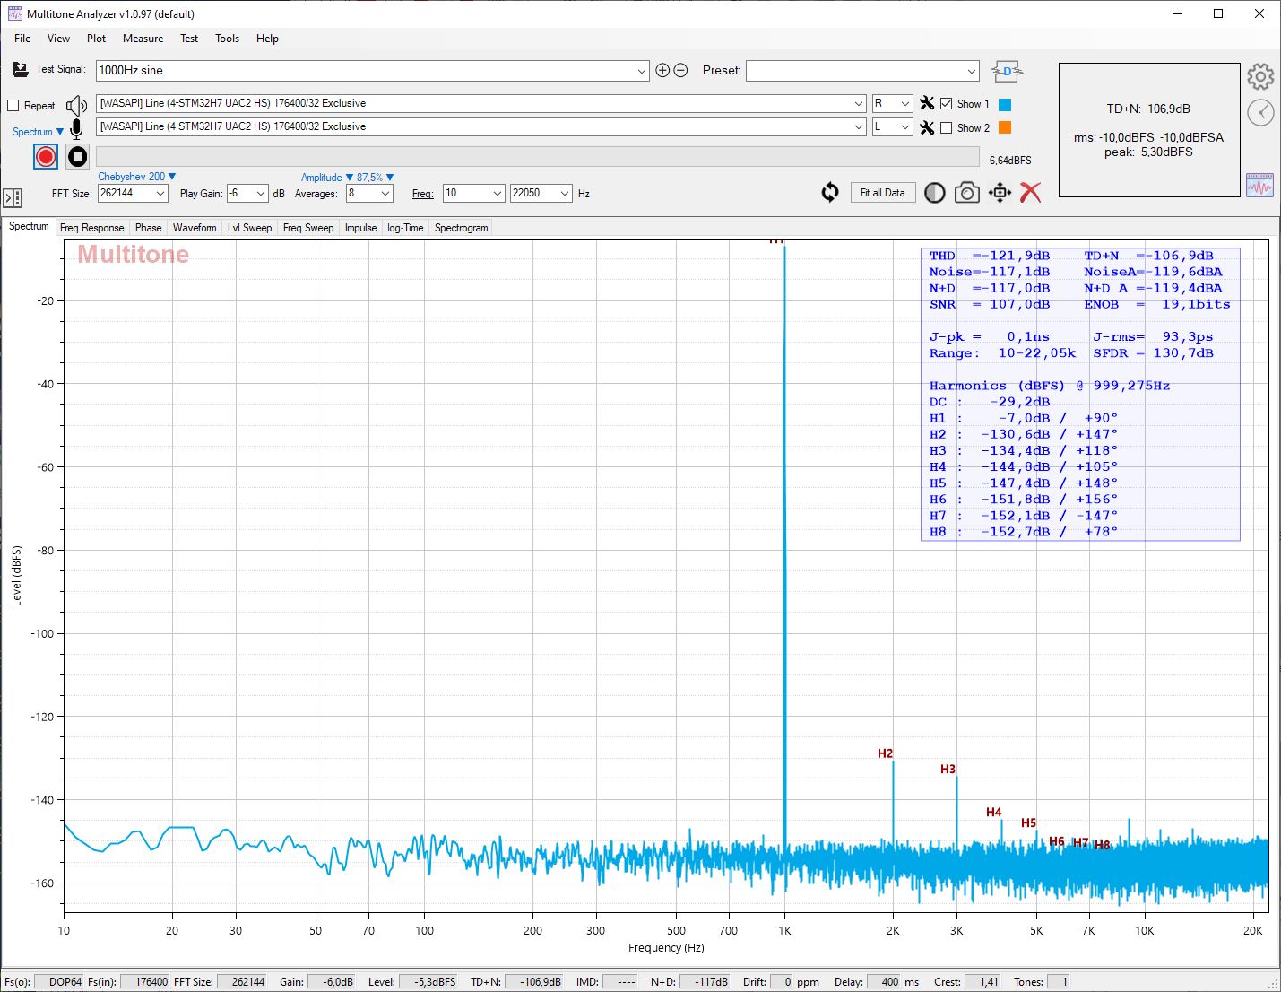This screenshot has height=992, width=1281.
Task: Open the input channel L dropdown
Action: click(x=904, y=126)
